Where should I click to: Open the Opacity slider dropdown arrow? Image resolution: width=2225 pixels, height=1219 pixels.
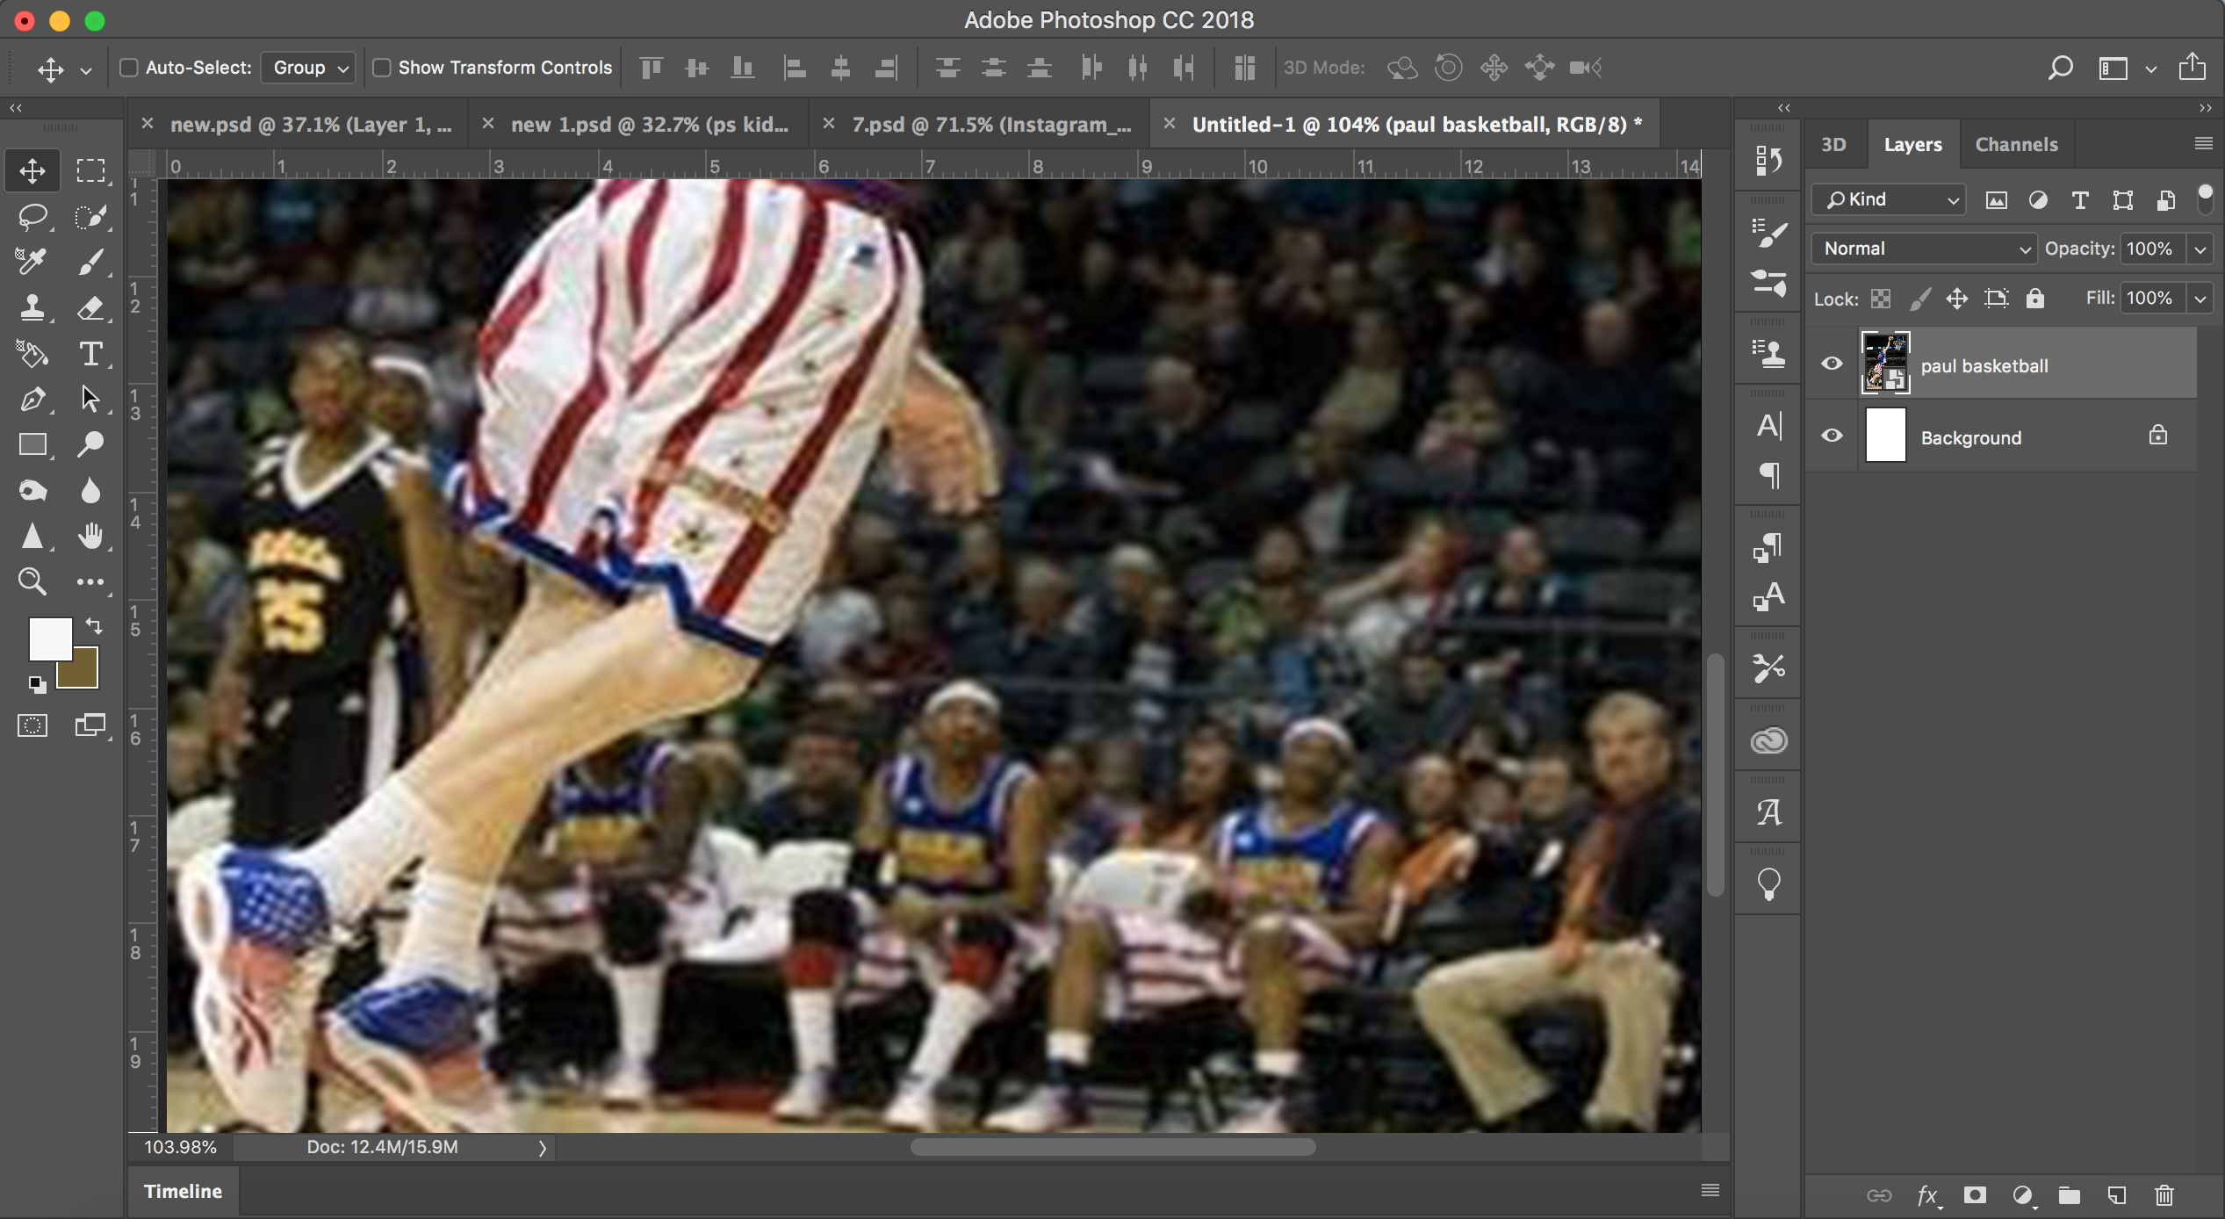(x=2200, y=249)
